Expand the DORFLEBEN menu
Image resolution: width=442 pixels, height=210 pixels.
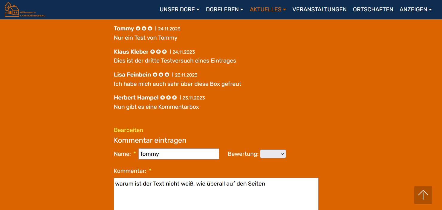(x=224, y=10)
